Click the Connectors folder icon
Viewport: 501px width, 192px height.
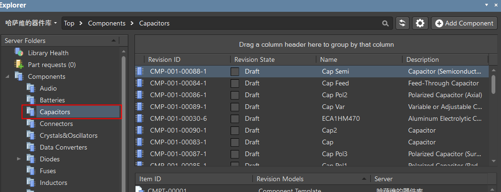(31, 124)
